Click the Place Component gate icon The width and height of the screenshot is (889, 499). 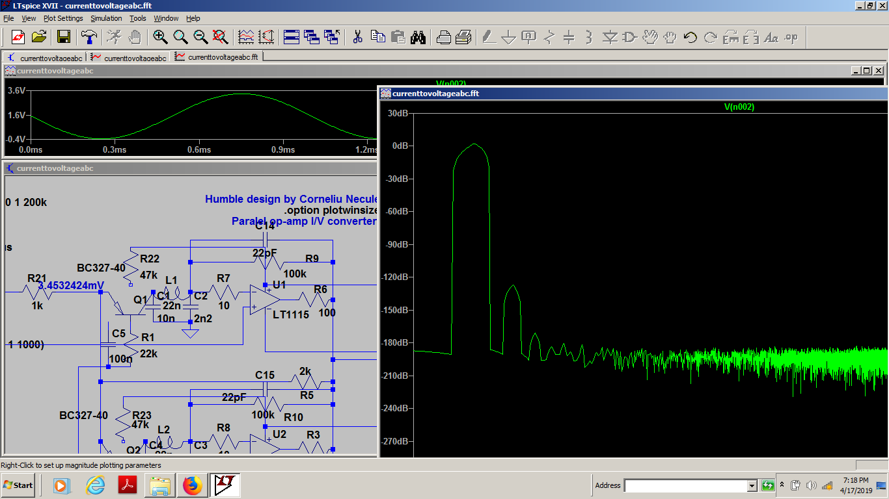tap(630, 37)
